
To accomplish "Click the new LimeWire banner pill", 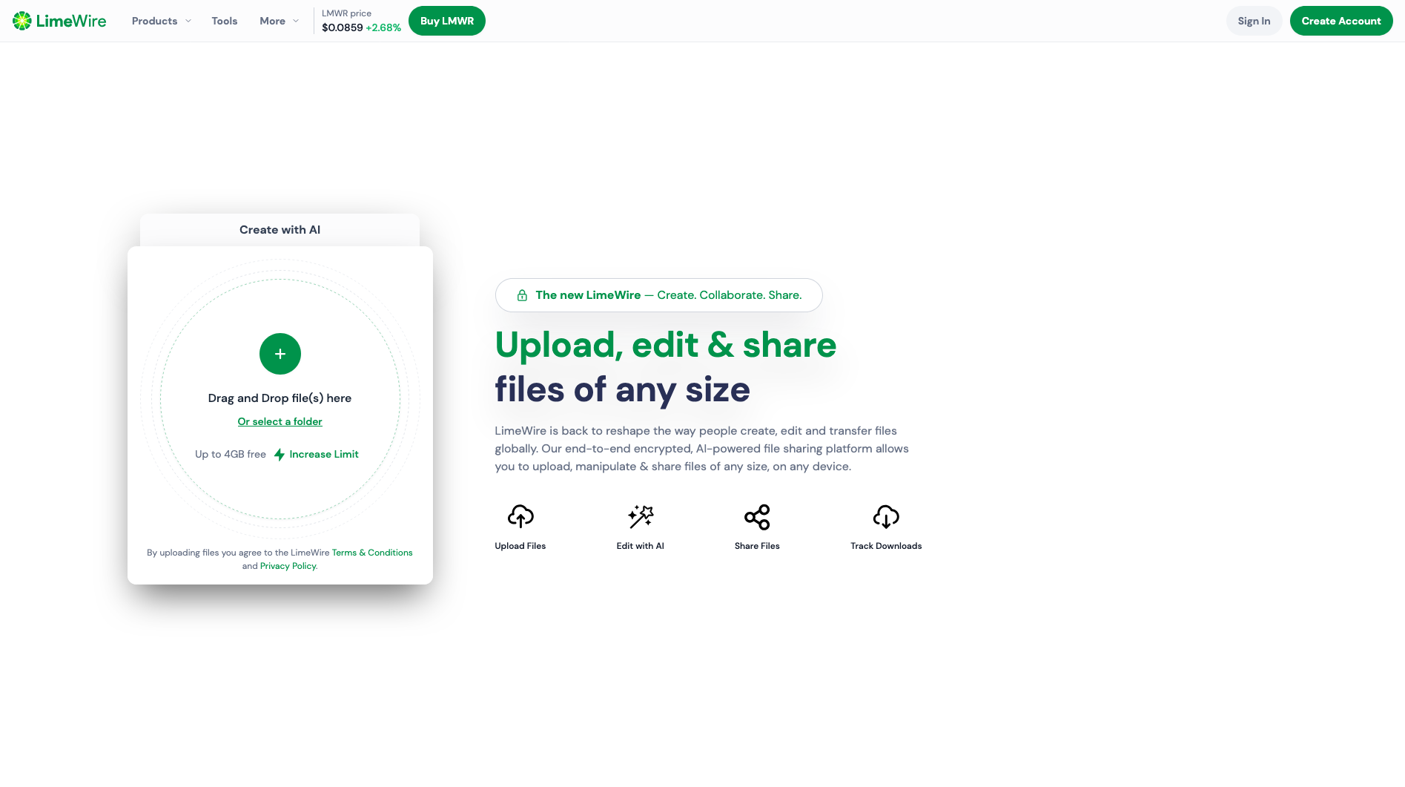I will (x=658, y=295).
